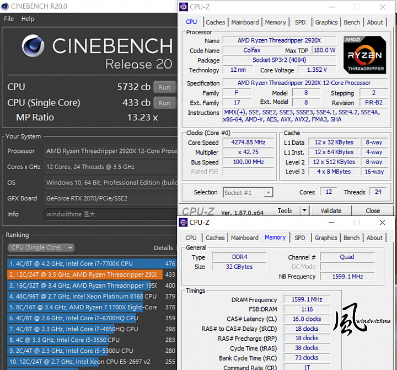
Task: Switch to Caches tab in upper CPU-Z
Action: [215, 22]
